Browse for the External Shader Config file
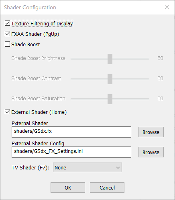175x200 pixels. coord(151,152)
